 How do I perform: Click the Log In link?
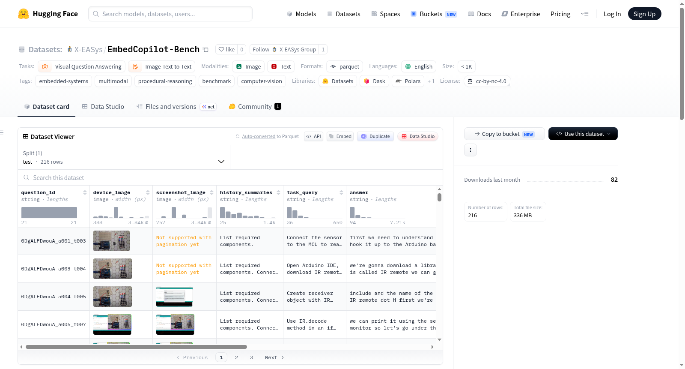pyautogui.click(x=612, y=14)
